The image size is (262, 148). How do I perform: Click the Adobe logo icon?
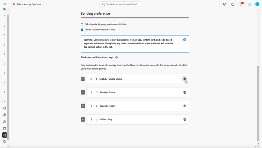tap(14, 4)
